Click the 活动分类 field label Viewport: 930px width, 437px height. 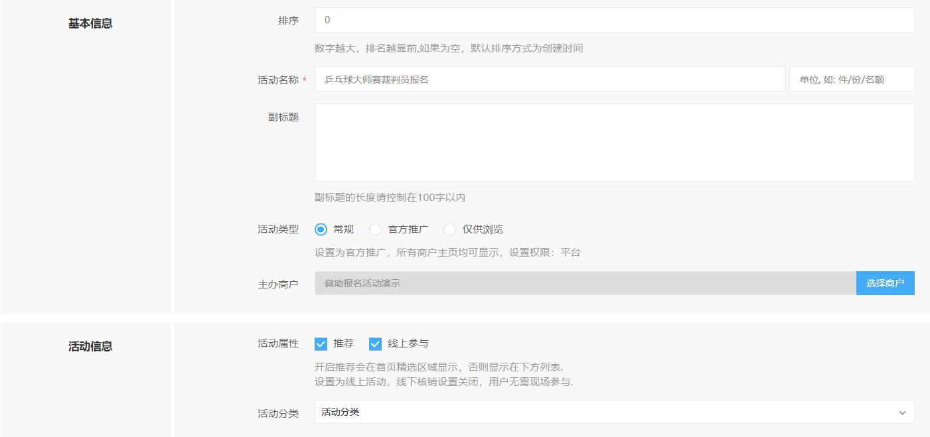click(278, 414)
